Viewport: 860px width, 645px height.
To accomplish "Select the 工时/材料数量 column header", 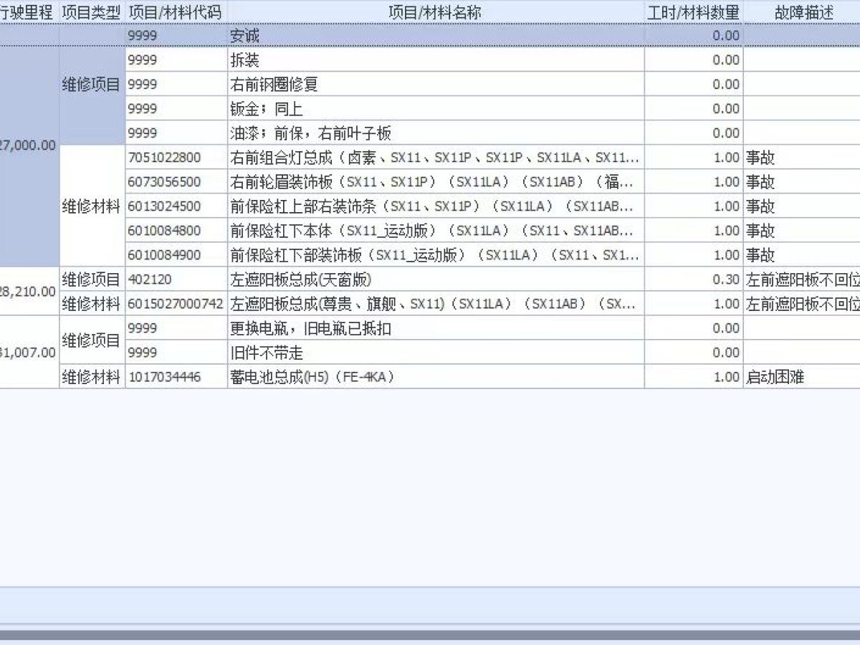I will pos(694,12).
